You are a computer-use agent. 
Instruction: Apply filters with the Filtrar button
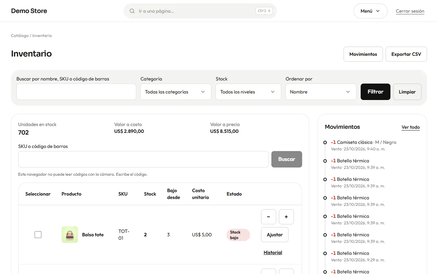(375, 92)
